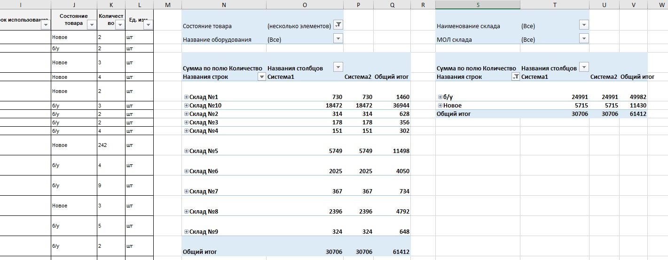This screenshot has width=668, height=260.
Task: Open the left pivot's Названия строк dropdown
Action: click(x=262, y=77)
